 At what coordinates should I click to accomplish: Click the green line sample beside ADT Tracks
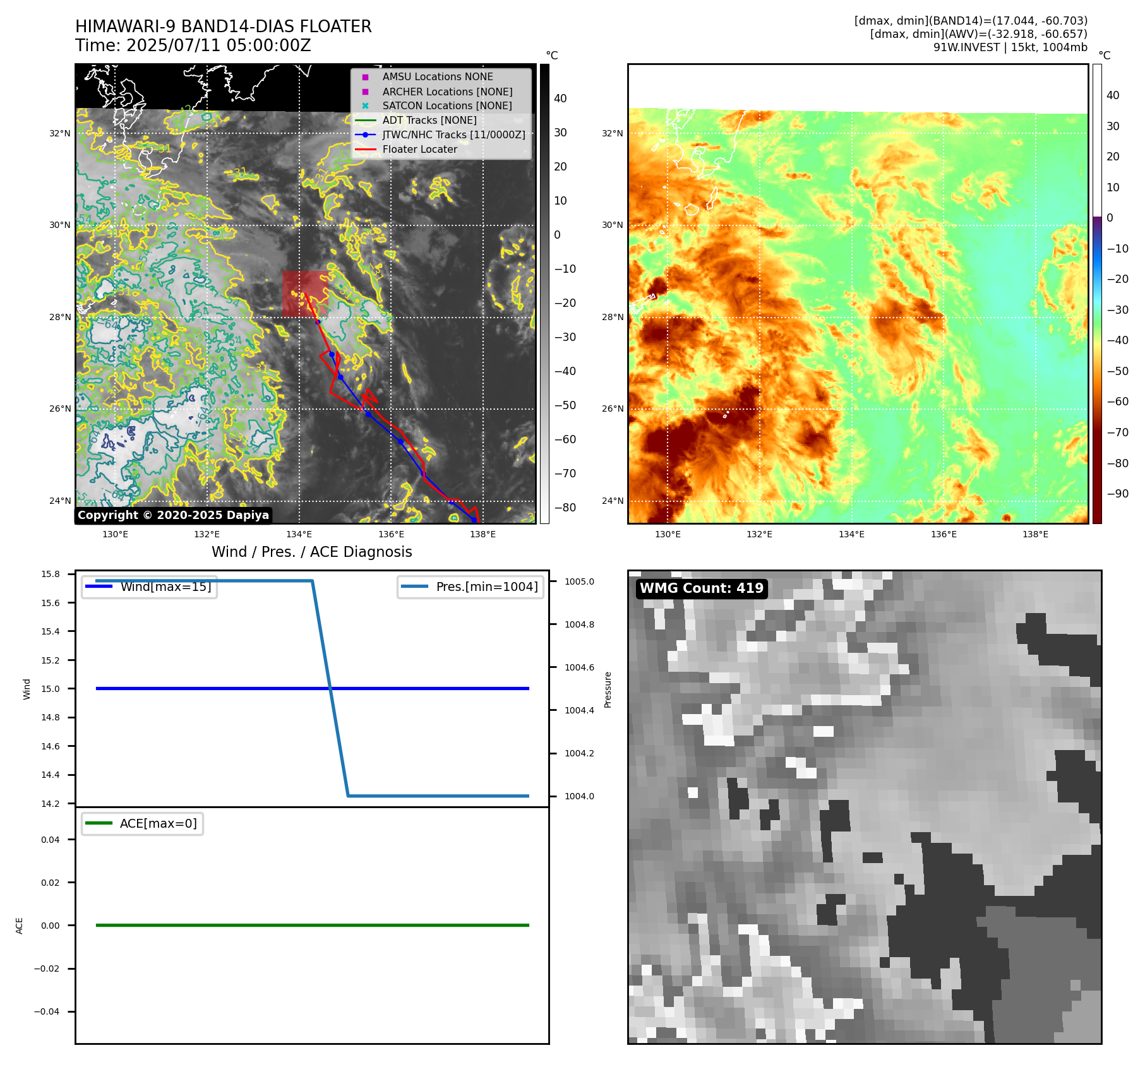tap(365, 121)
